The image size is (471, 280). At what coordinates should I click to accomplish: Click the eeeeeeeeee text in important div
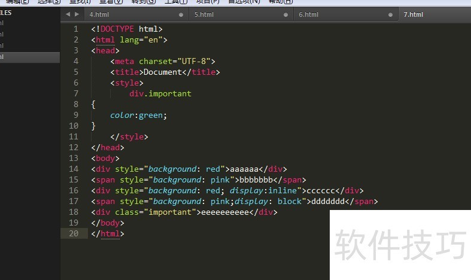click(225, 212)
